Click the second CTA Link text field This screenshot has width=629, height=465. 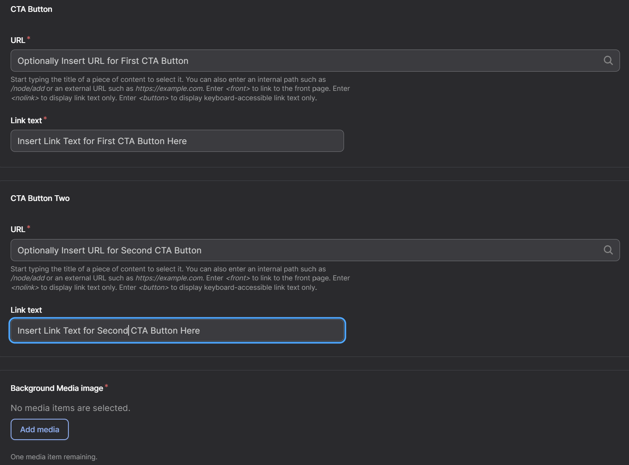[177, 330]
